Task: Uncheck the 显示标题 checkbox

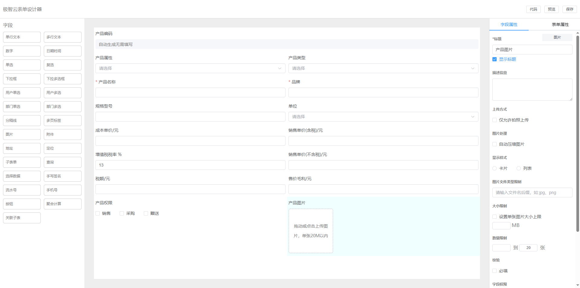Action: click(x=495, y=60)
